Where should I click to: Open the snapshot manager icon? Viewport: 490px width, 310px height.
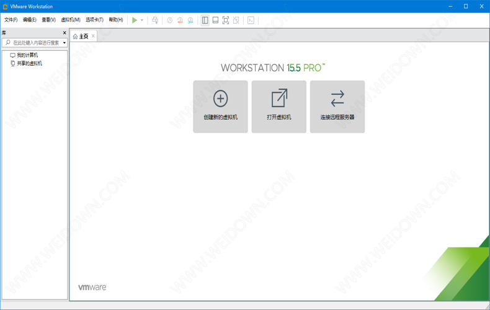point(190,20)
